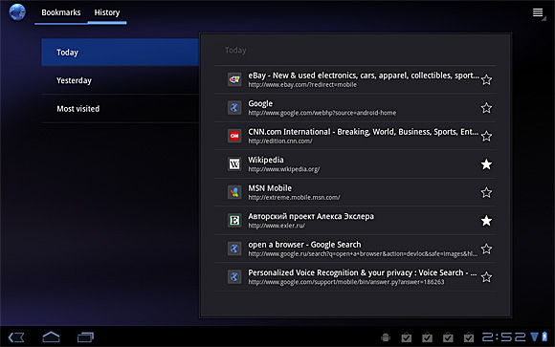Select the History tab
This screenshot has width=555, height=347.
[x=107, y=12]
